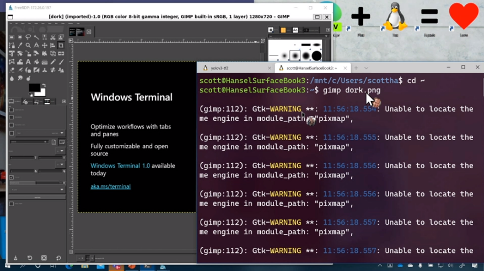Close the yolov3-tf2 terminal tab
Image resolution: width=484 pixels, height=271 pixels.
tap(269, 68)
